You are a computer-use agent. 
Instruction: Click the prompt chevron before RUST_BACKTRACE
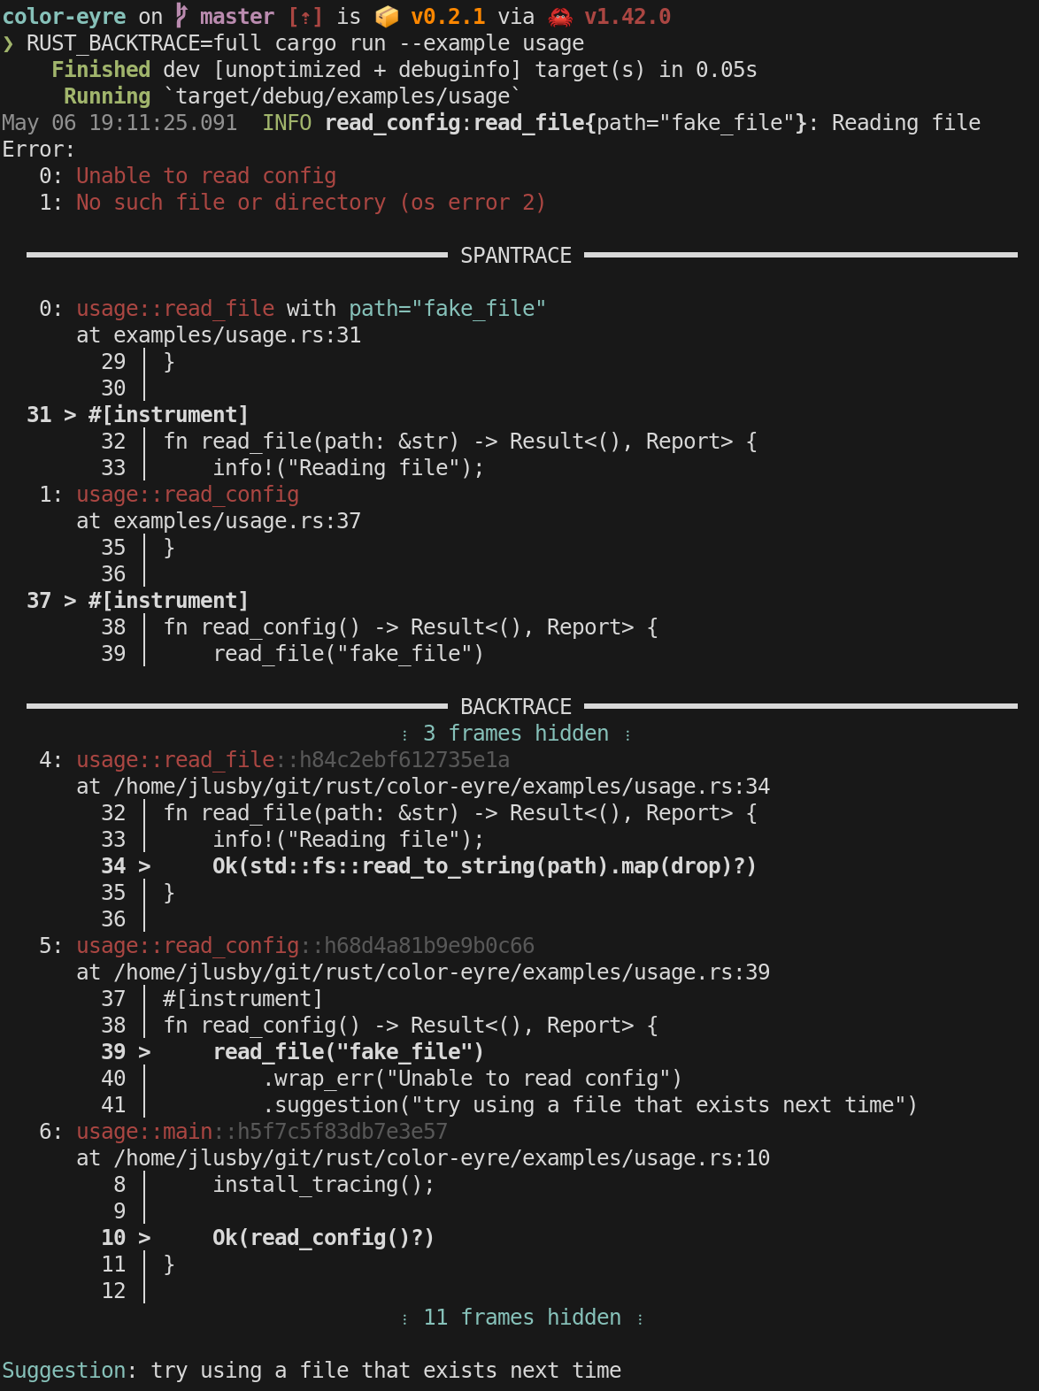pyautogui.click(x=9, y=43)
